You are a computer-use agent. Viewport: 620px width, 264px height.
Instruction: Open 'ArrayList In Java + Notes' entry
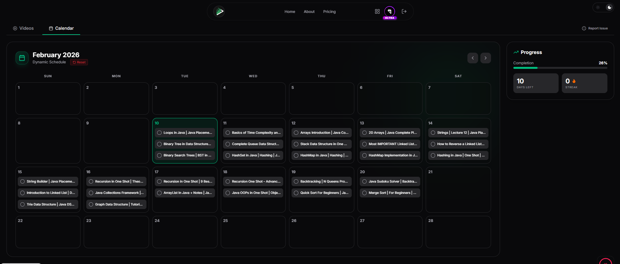point(185,193)
